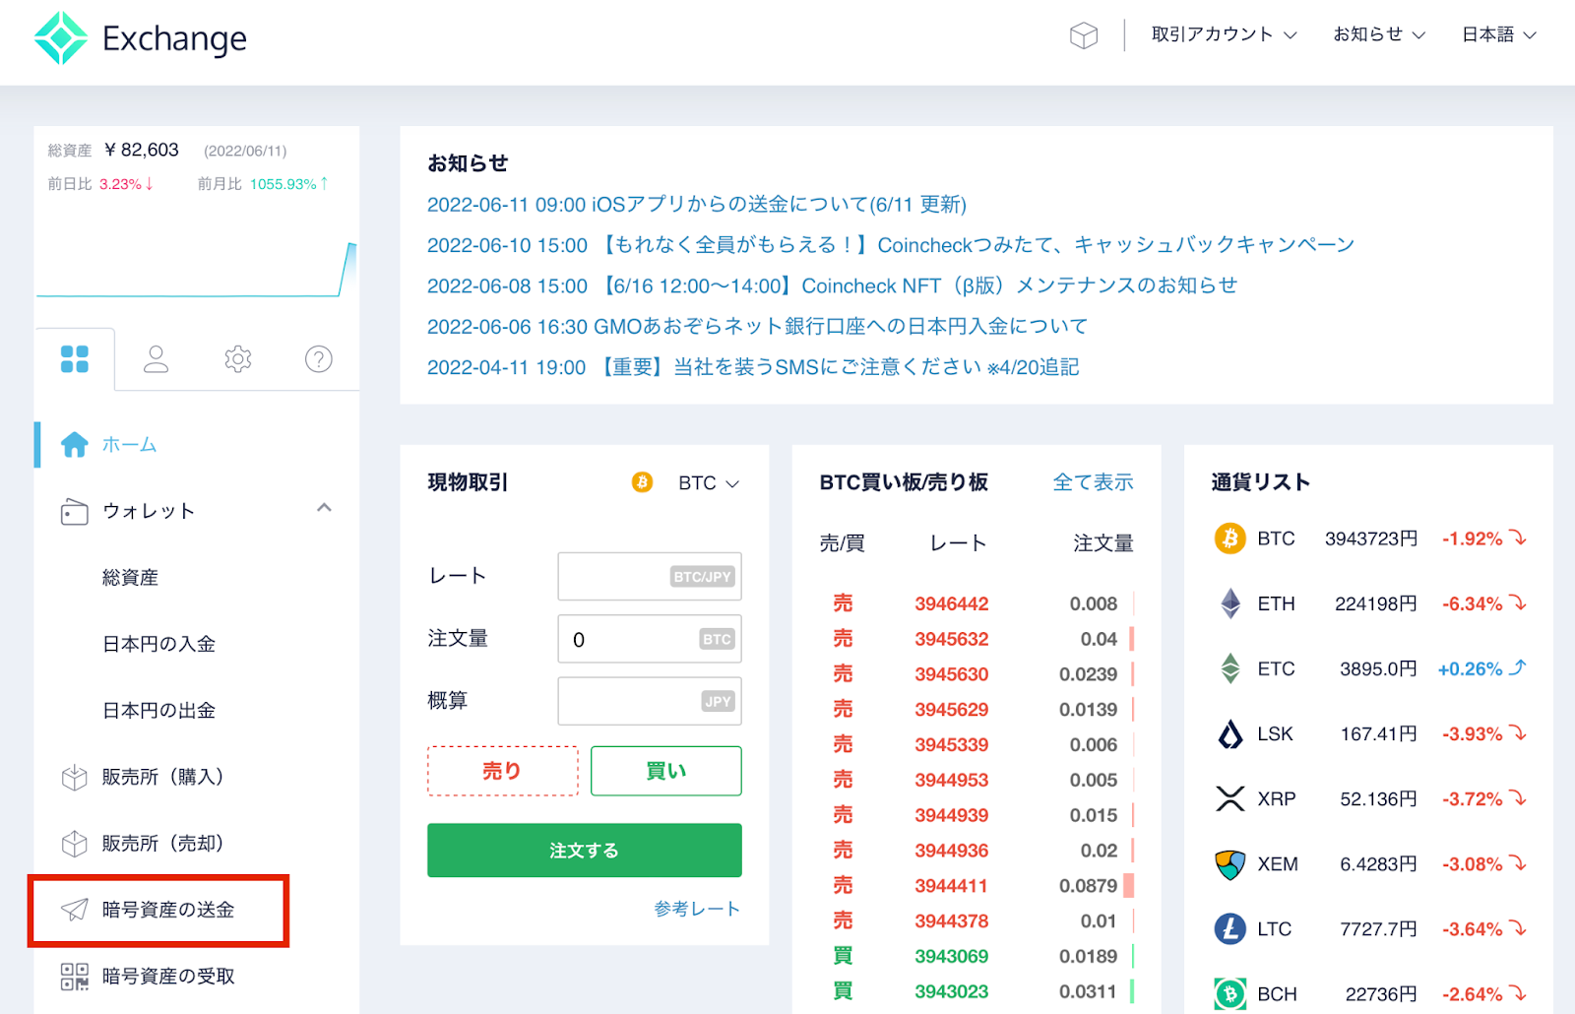Open 暗号資産の受取 menu item

point(168,977)
